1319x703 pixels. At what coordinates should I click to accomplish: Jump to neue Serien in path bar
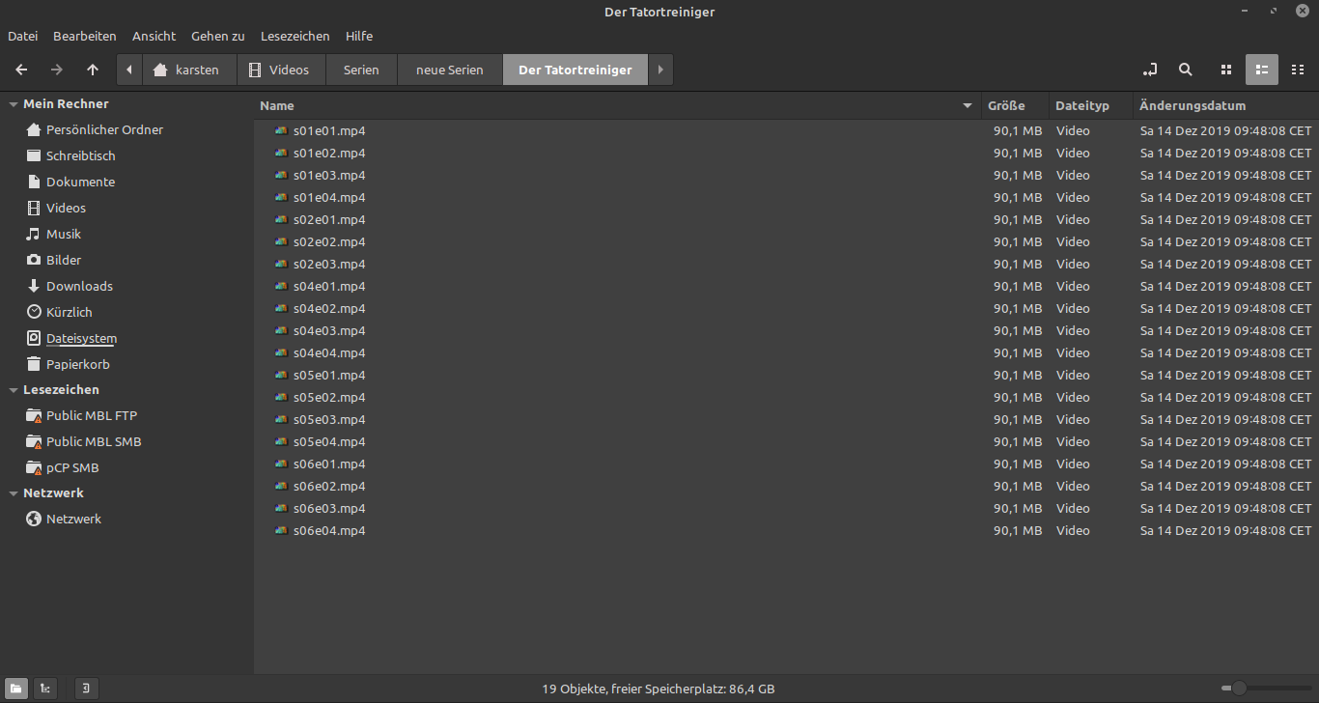pyautogui.click(x=450, y=70)
